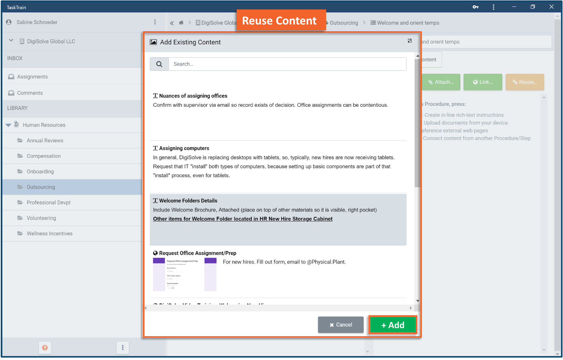Viewport: 563px width, 360px height.
Task: Select Welcome Folders Details content item
Action: (x=278, y=220)
